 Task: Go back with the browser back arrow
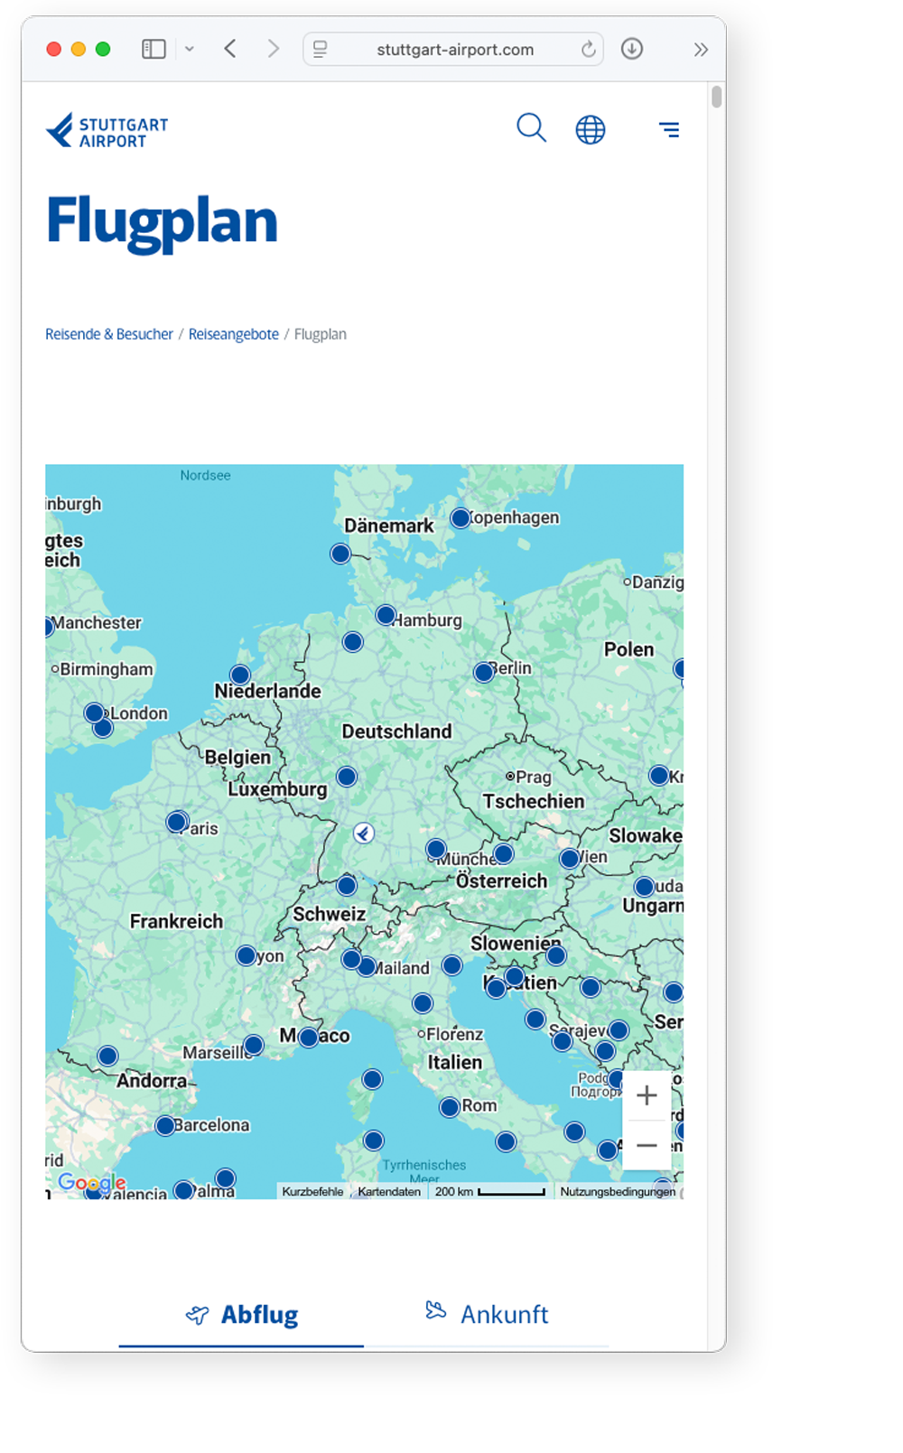tap(230, 49)
